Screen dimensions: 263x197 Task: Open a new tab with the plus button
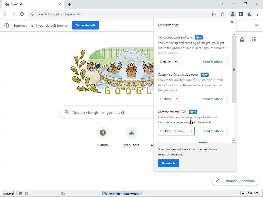pyautogui.click(x=69, y=5)
